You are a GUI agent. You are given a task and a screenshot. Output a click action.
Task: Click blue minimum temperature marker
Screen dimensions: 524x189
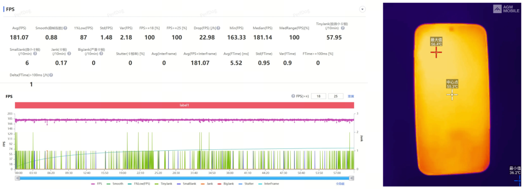pos(518,181)
